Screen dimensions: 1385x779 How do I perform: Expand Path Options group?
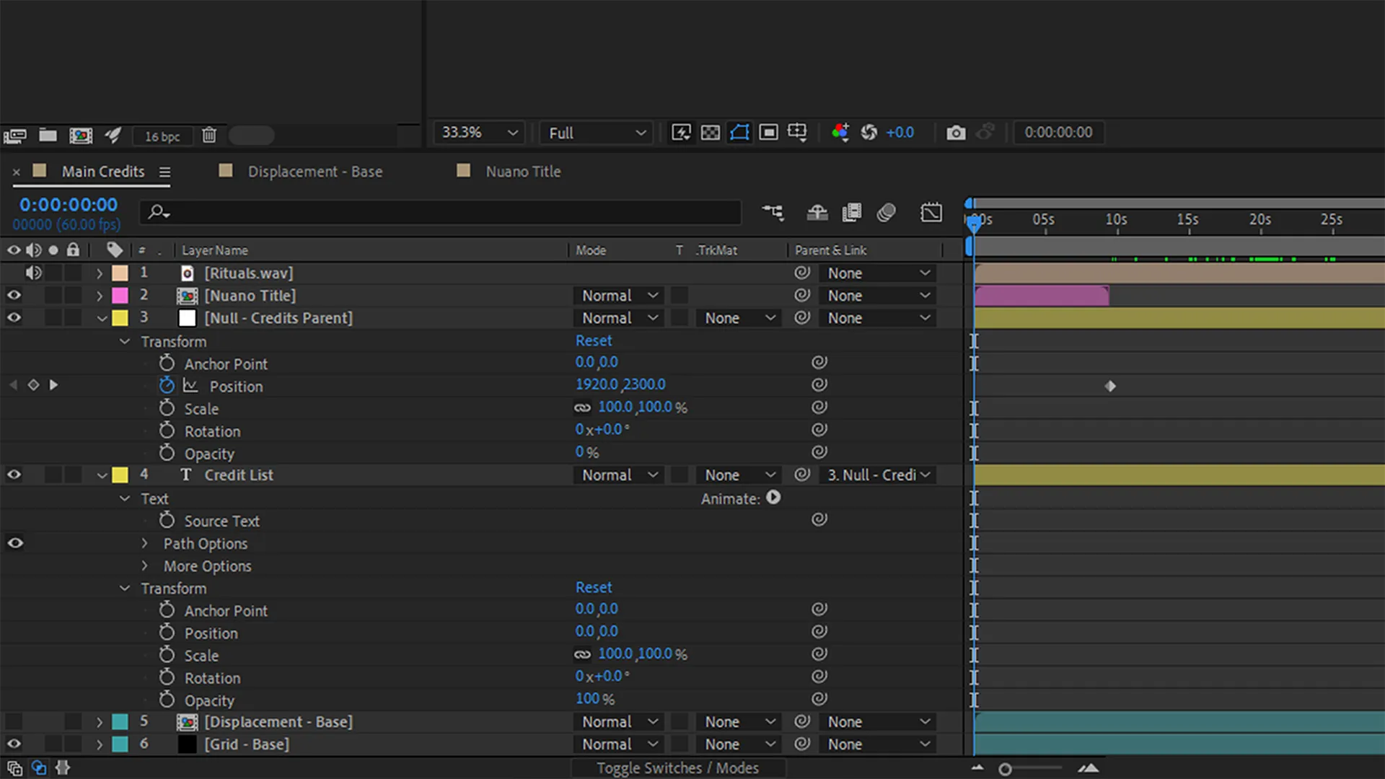pyautogui.click(x=144, y=543)
